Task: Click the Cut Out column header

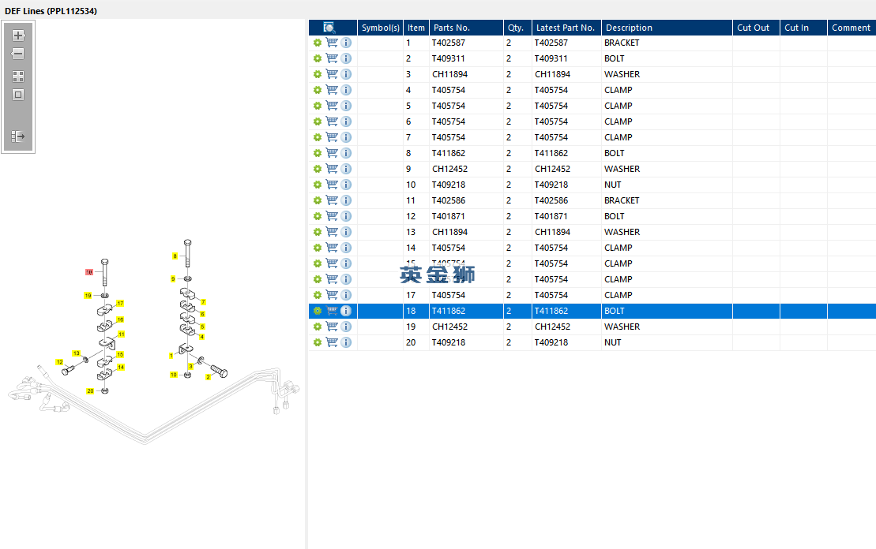Action: (756, 28)
